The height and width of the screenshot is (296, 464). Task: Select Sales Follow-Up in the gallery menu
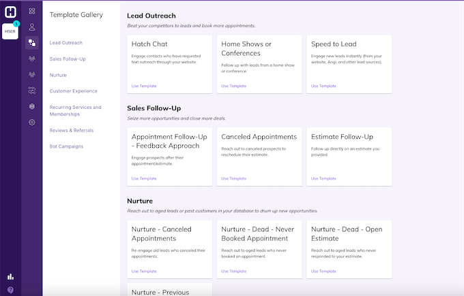click(68, 59)
